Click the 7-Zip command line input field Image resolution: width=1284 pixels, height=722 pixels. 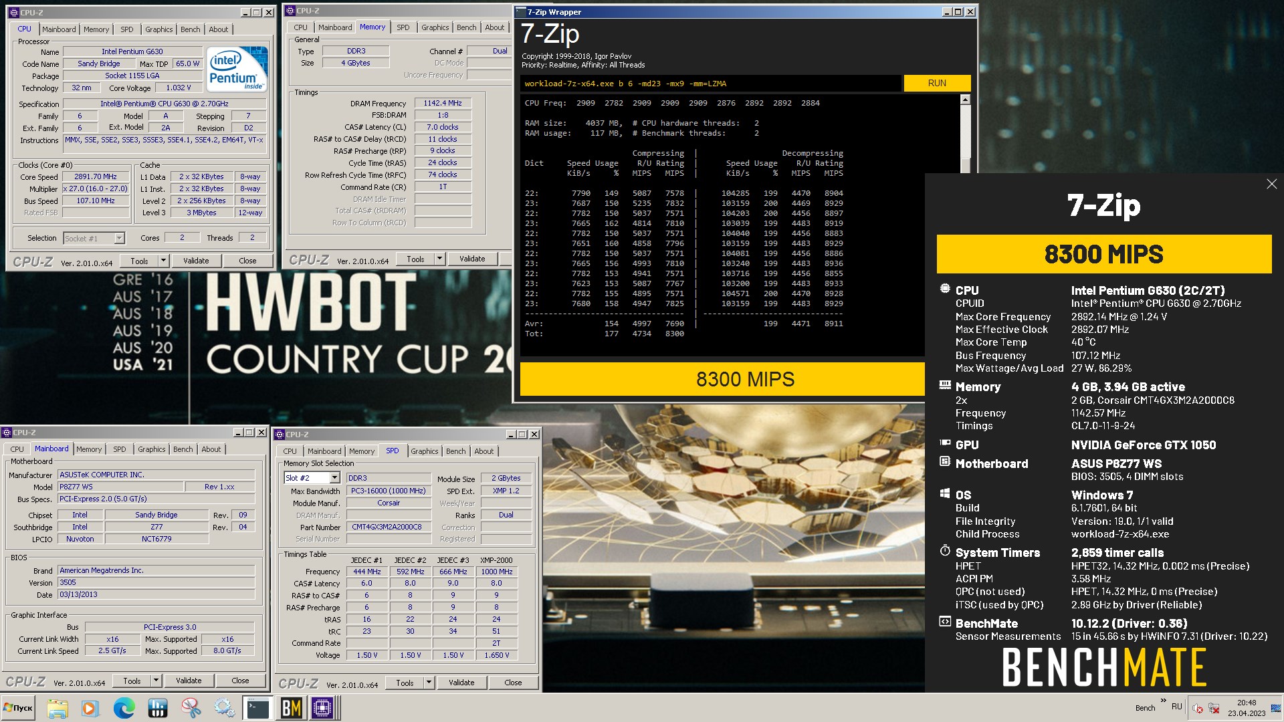pos(710,84)
